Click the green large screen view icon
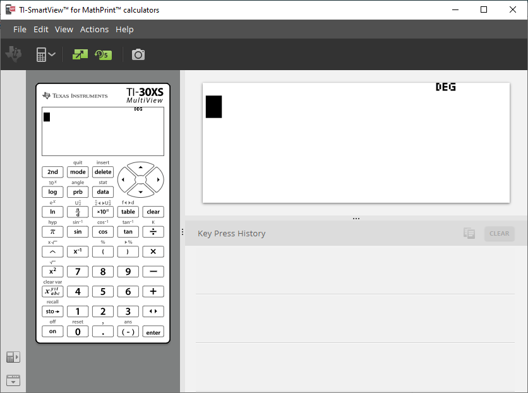 80,54
